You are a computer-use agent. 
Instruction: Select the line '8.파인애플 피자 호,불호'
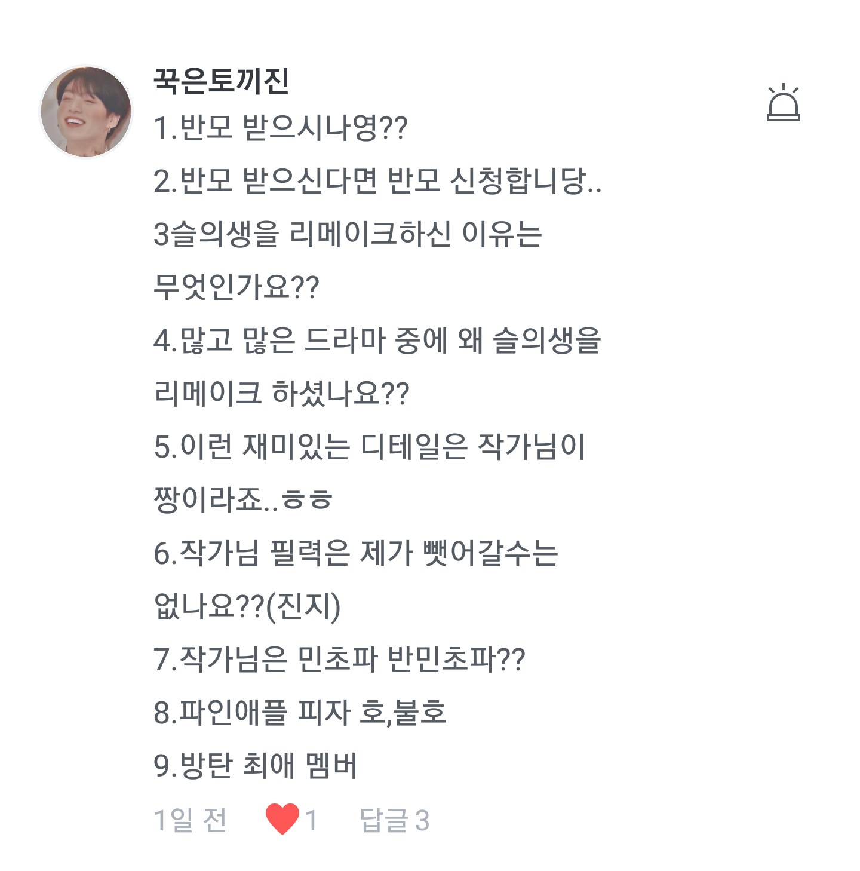300,713
